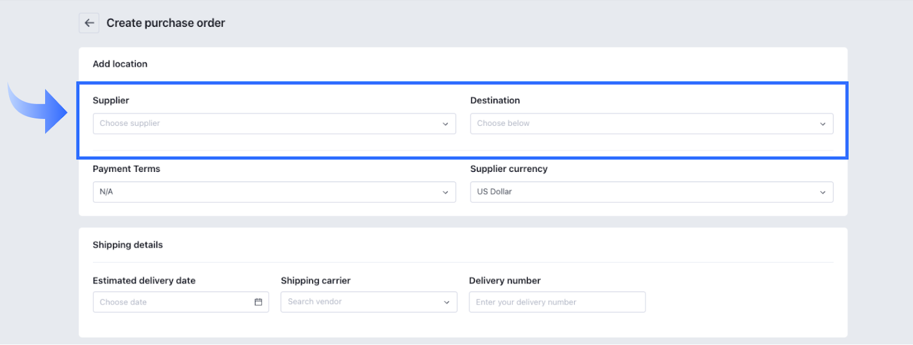The height and width of the screenshot is (345, 913).
Task: Focus the Enter your delivery number field
Action: pos(557,302)
